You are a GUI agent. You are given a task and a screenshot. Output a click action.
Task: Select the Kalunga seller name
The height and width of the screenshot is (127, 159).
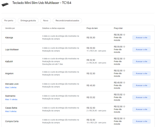pos(9,38)
